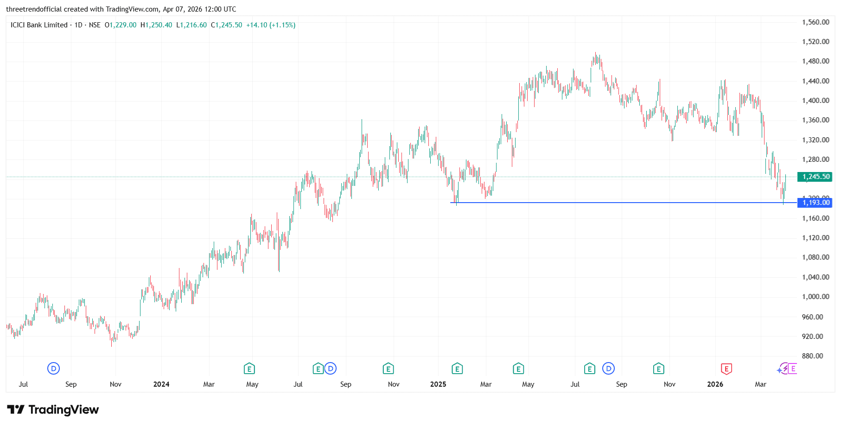The image size is (841, 427).
Task: Click the earnings marker near May 2025
Action: coord(518,369)
